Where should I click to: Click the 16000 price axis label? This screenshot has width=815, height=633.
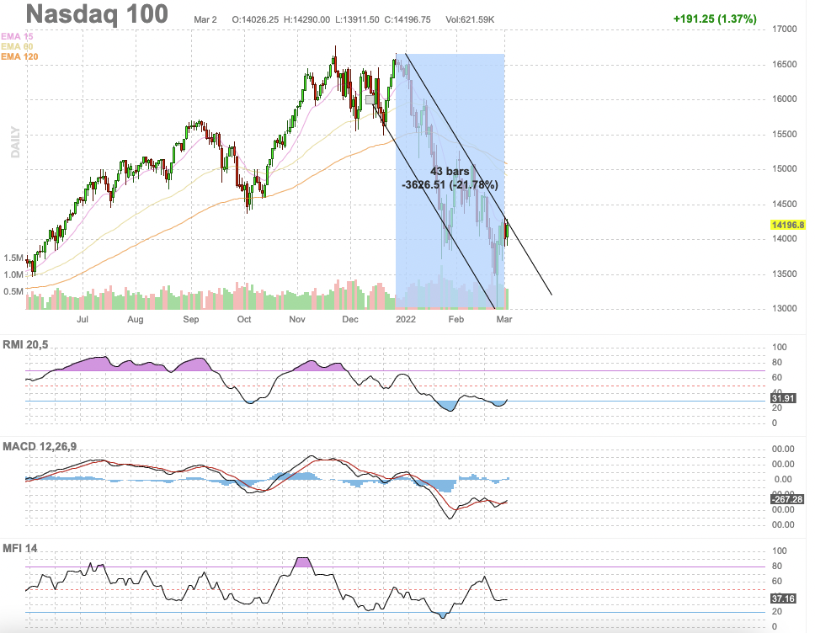point(785,98)
